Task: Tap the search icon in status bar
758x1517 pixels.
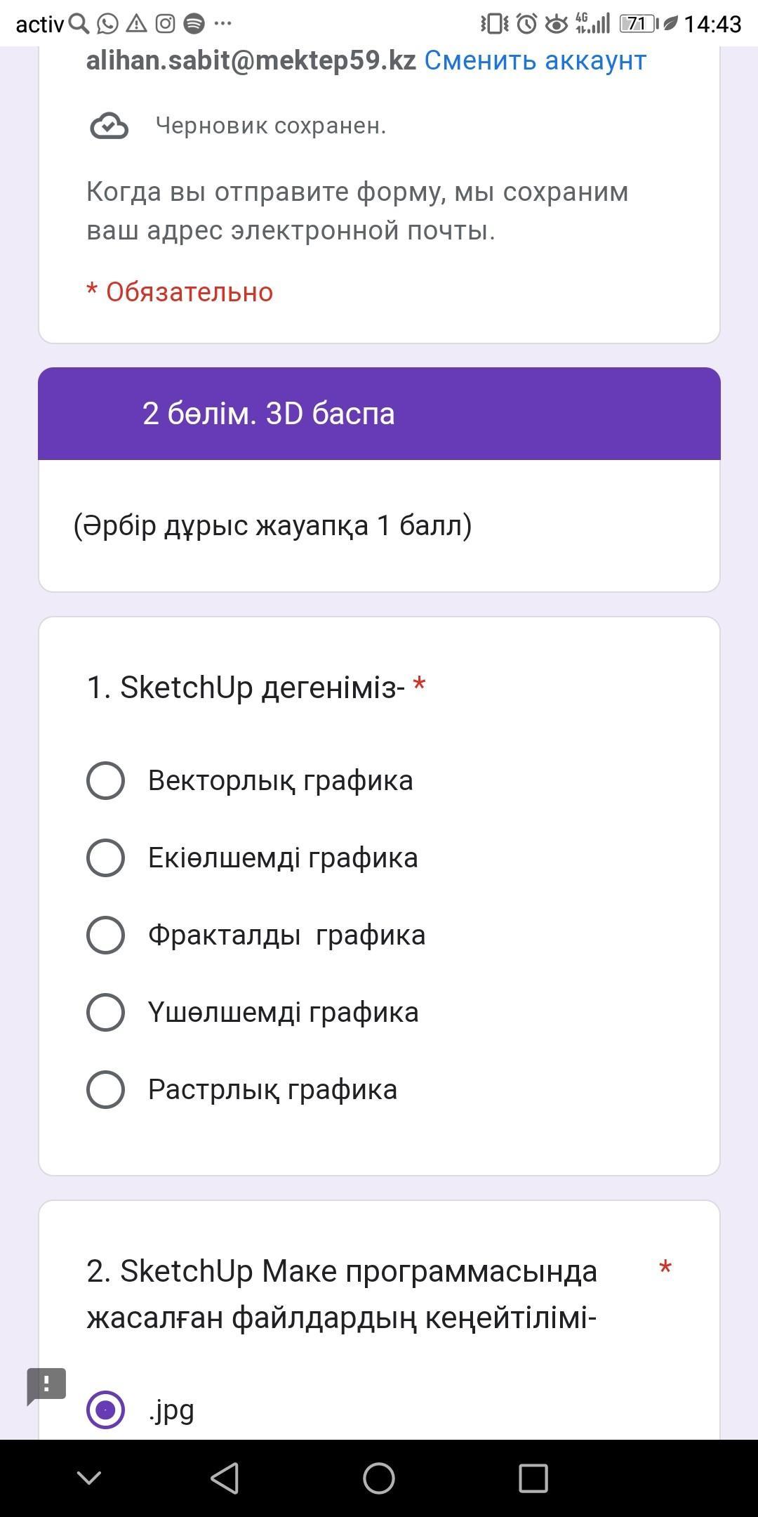Action: click(x=79, y=24)
